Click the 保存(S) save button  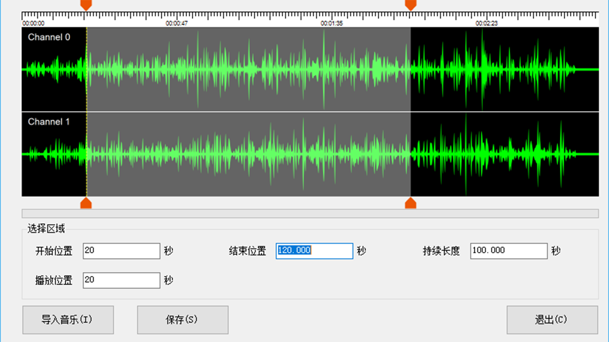183,320
